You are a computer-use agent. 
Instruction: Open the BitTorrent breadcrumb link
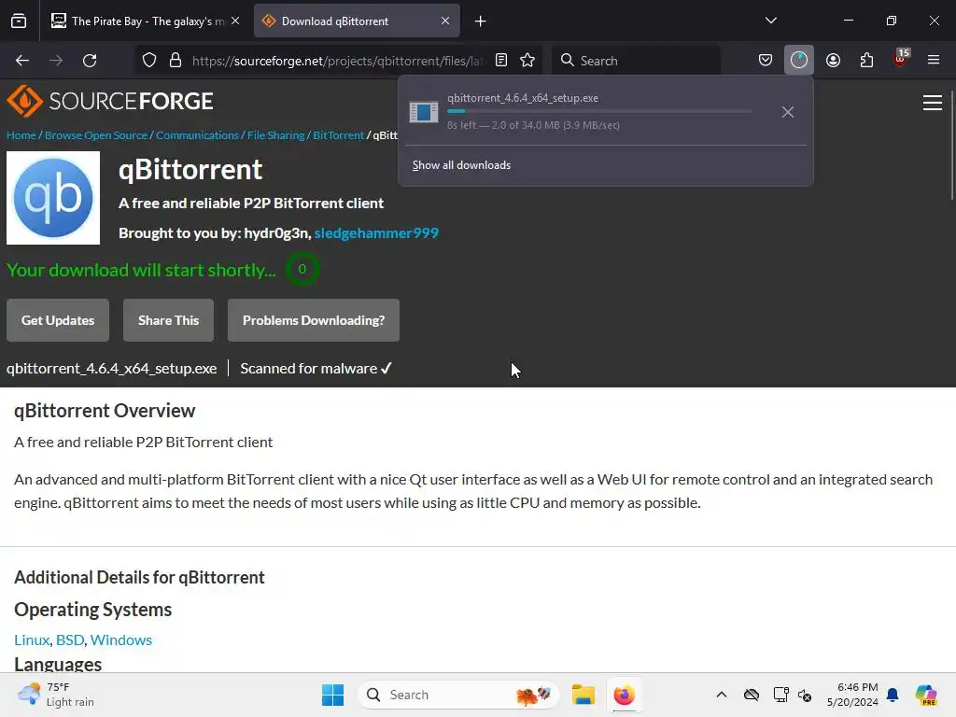coord(338,135)
